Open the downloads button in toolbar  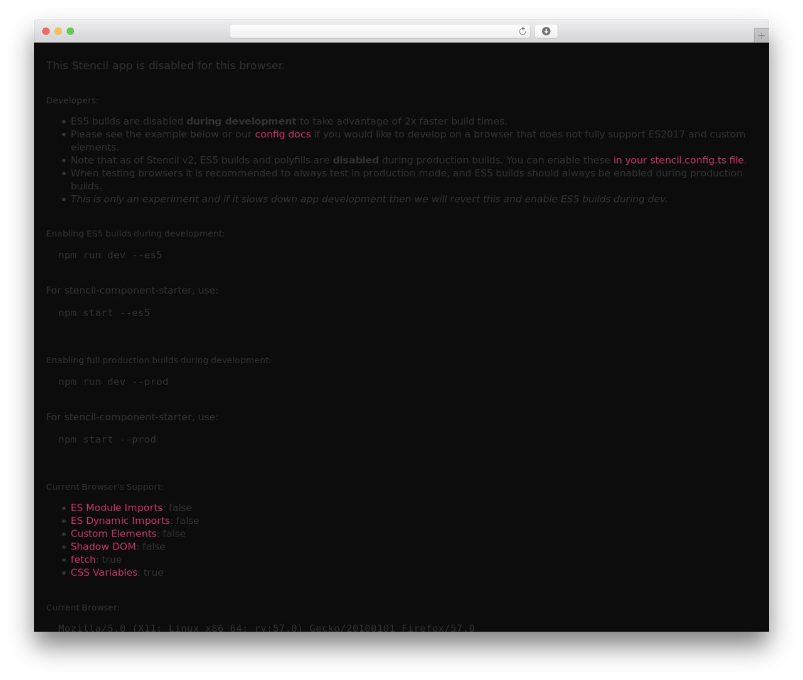pos(546,31)
